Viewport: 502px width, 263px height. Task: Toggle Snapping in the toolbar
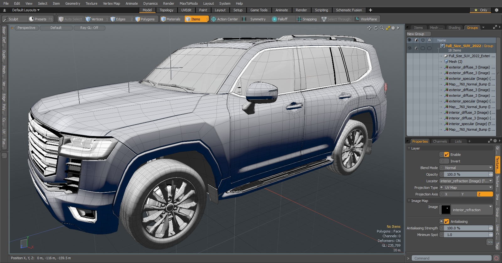click(307, 19)
